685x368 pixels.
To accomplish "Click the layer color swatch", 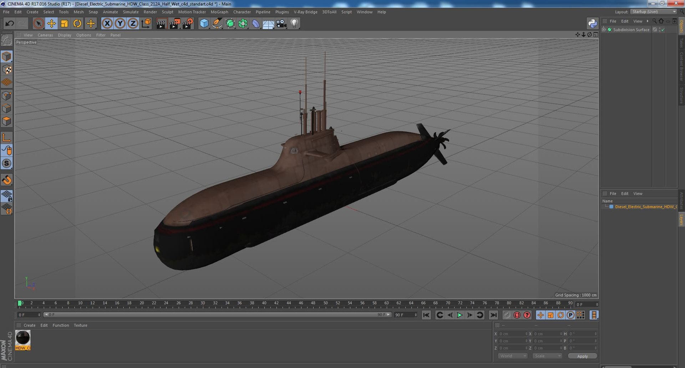I will tap(611, 207).
